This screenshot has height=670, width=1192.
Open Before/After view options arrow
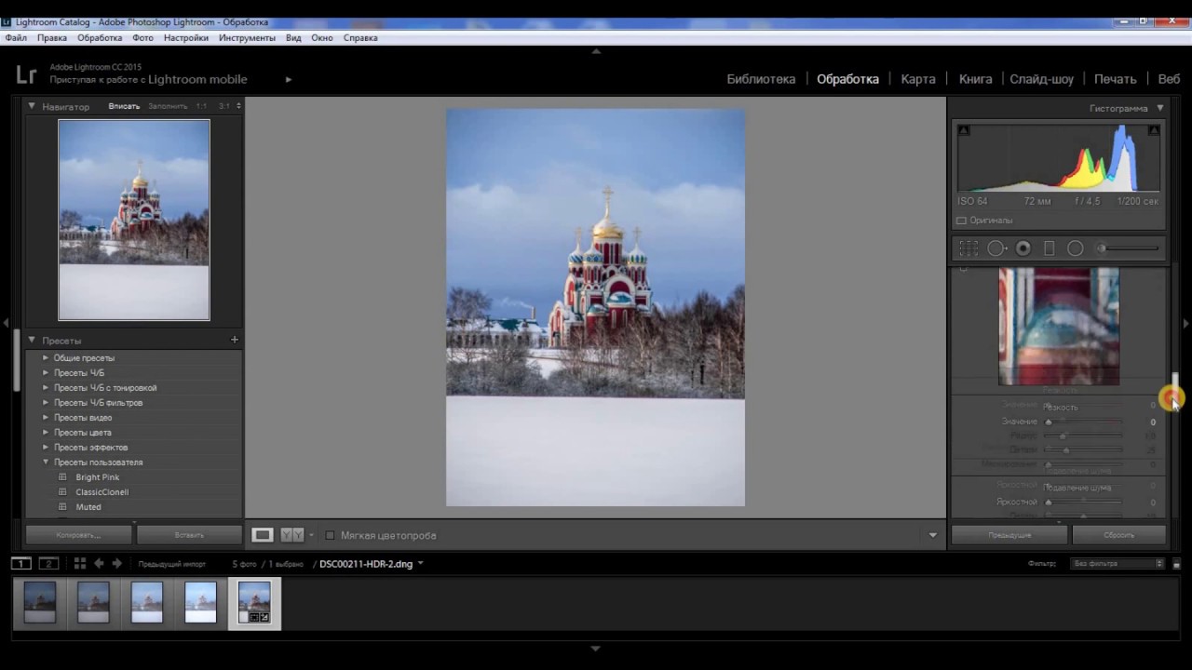311,535
